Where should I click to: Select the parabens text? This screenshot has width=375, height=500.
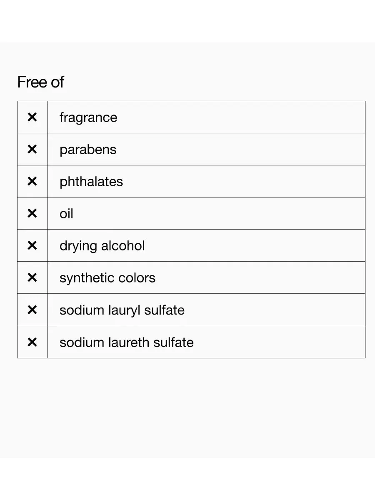click(88, 150)
